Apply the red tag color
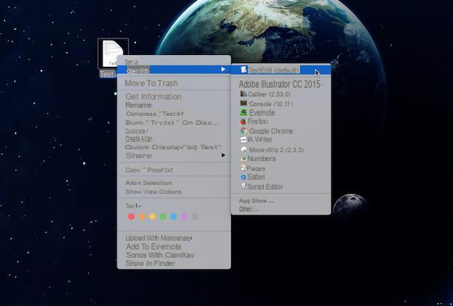This screenshot has width=453, height=306. point(131,217)
